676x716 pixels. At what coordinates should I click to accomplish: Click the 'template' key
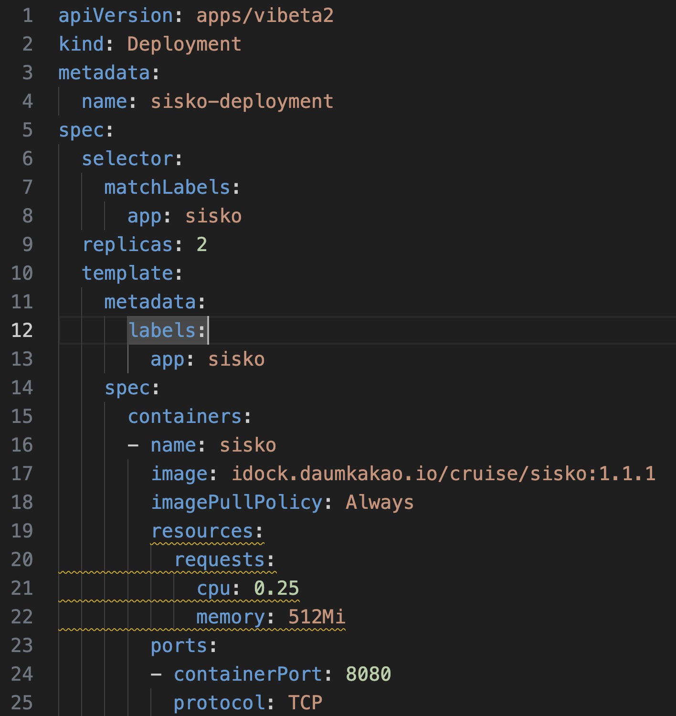(x=127, y=274)
